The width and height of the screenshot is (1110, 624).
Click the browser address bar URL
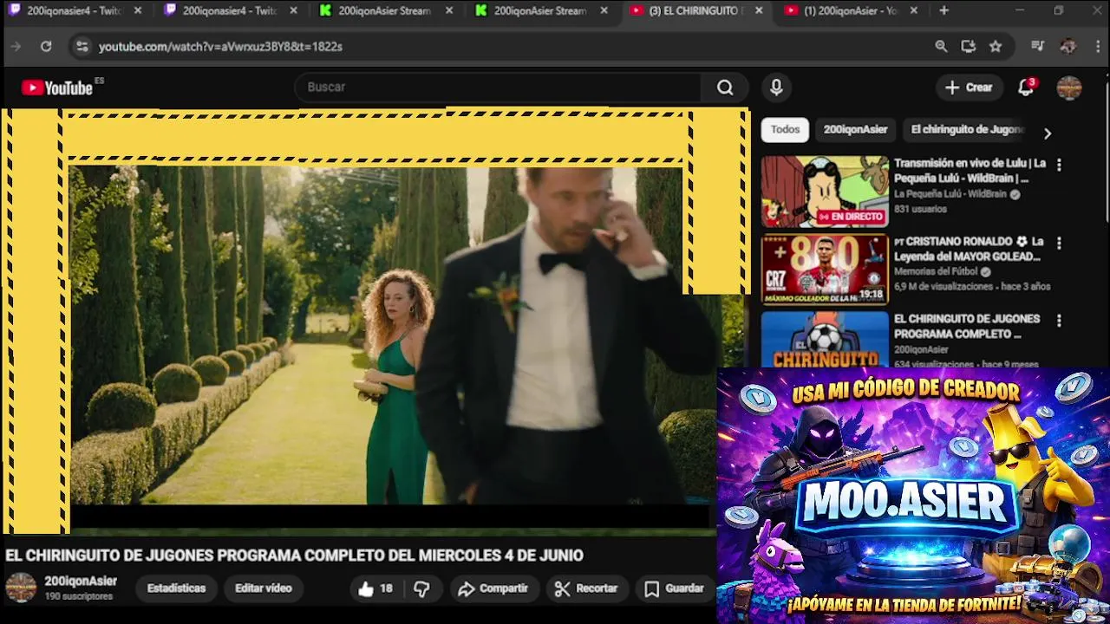[x=220, y=47]
